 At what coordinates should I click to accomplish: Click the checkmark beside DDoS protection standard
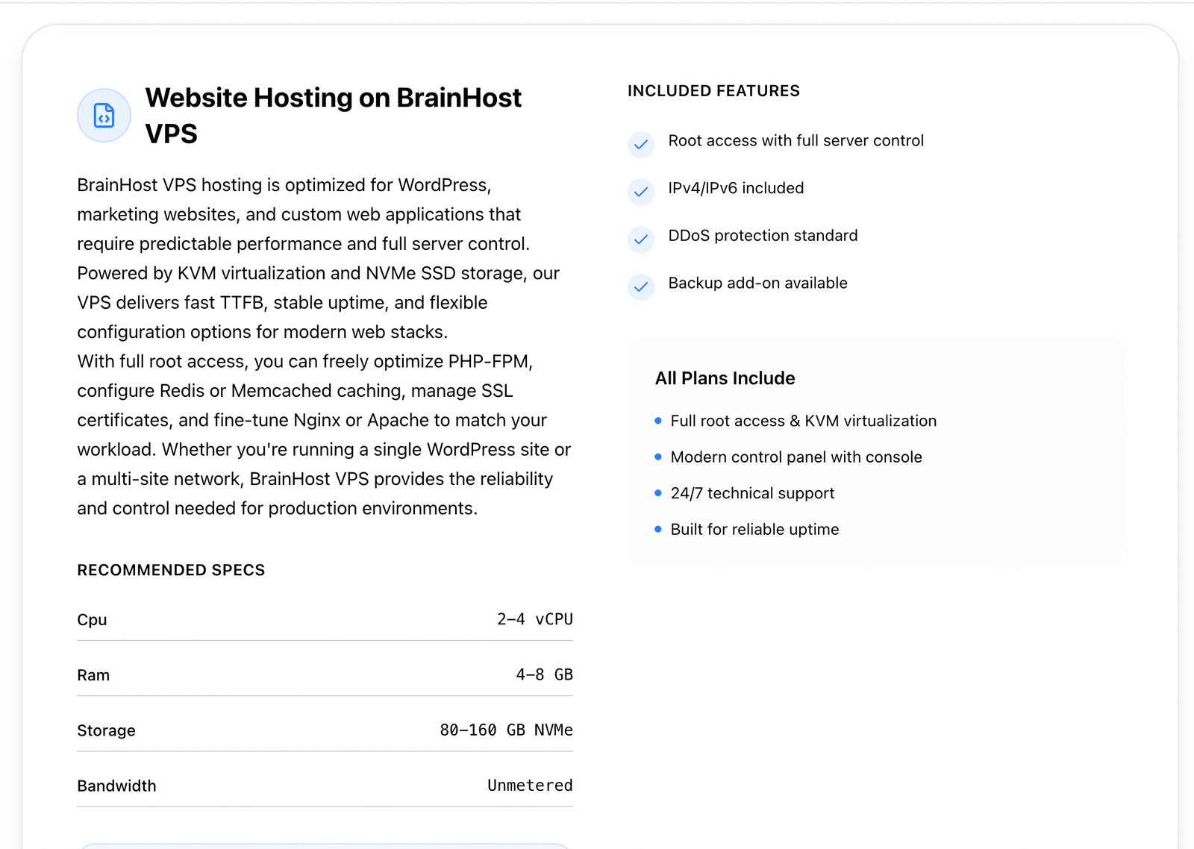tap(641, 239)
